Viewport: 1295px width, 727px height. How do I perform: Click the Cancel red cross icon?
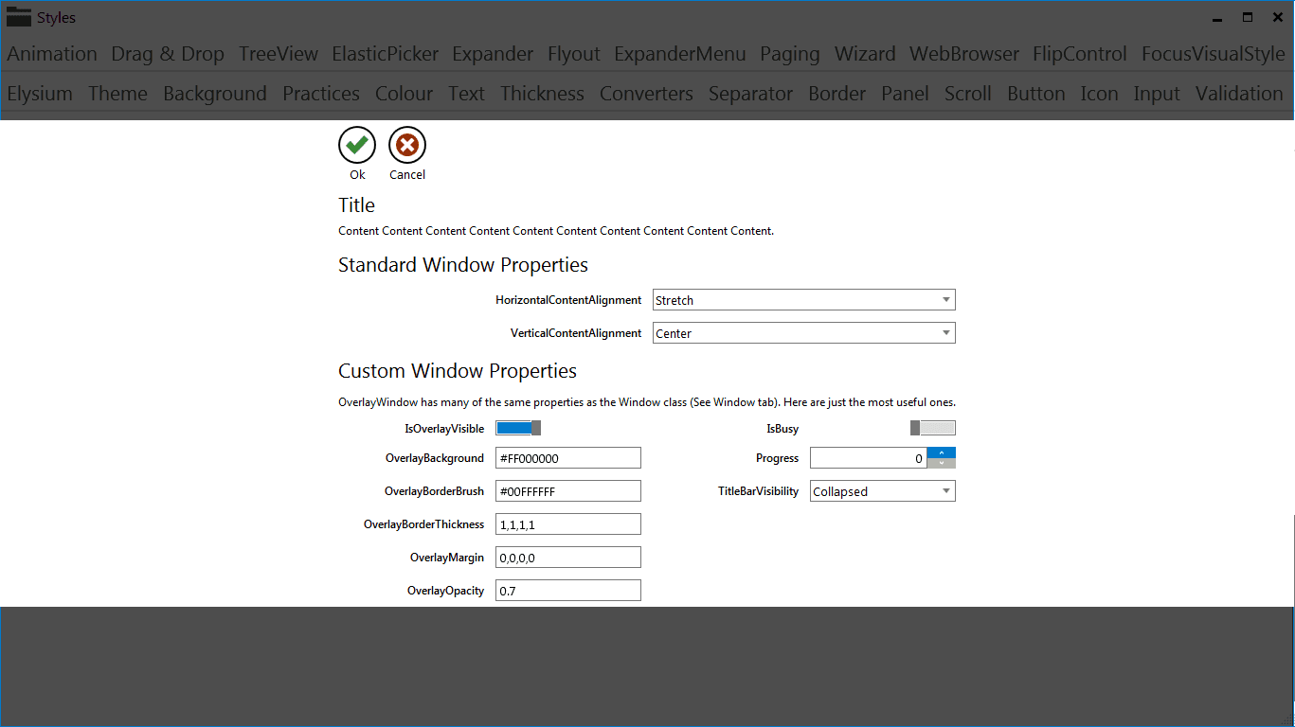(406, 144)
